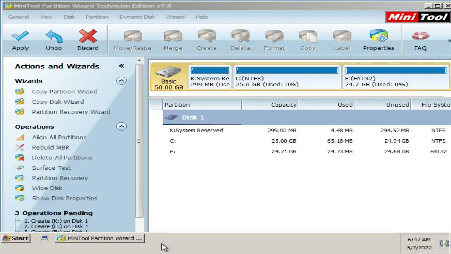Select the C: partition row
Image resolution: width=451 pixels, height=254 pixels.
click(x=307, y=141)
